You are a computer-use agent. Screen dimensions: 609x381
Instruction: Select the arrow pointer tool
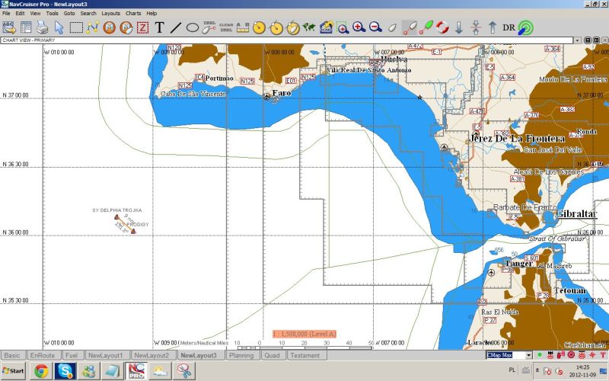pyautogui.click(x=59, y=27)
